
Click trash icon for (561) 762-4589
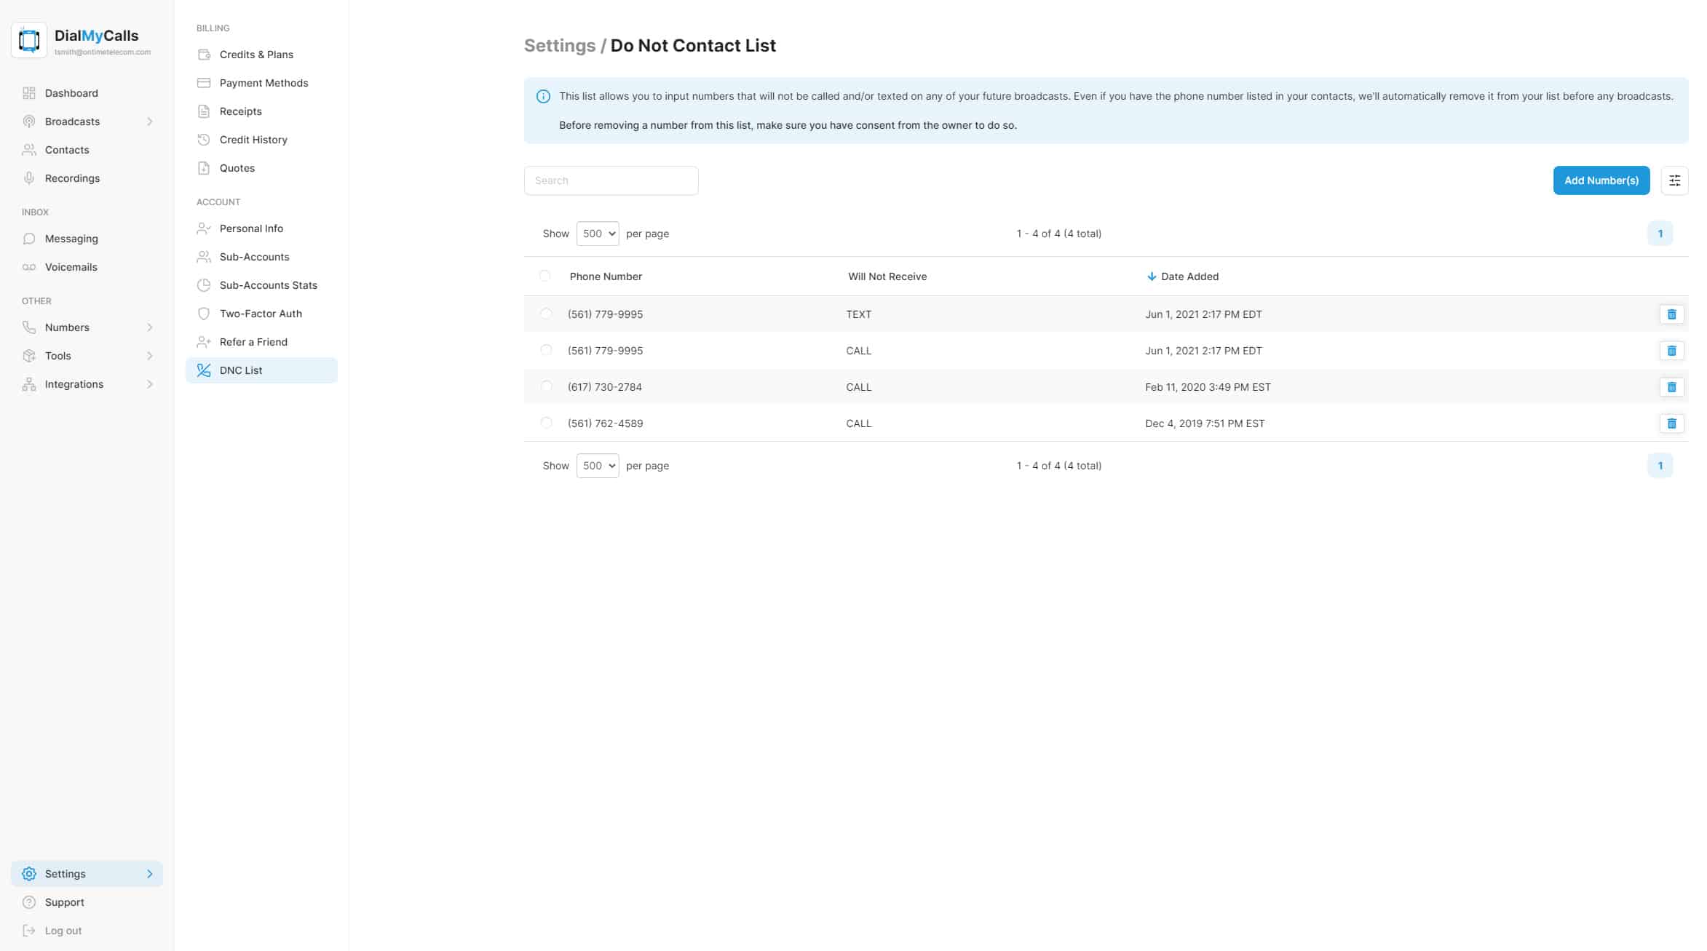(x=1671, y=423)
